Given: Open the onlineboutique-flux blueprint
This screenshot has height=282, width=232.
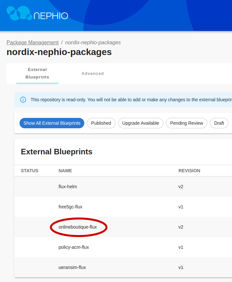Looking at the screenshot, I should coord(78,227).
